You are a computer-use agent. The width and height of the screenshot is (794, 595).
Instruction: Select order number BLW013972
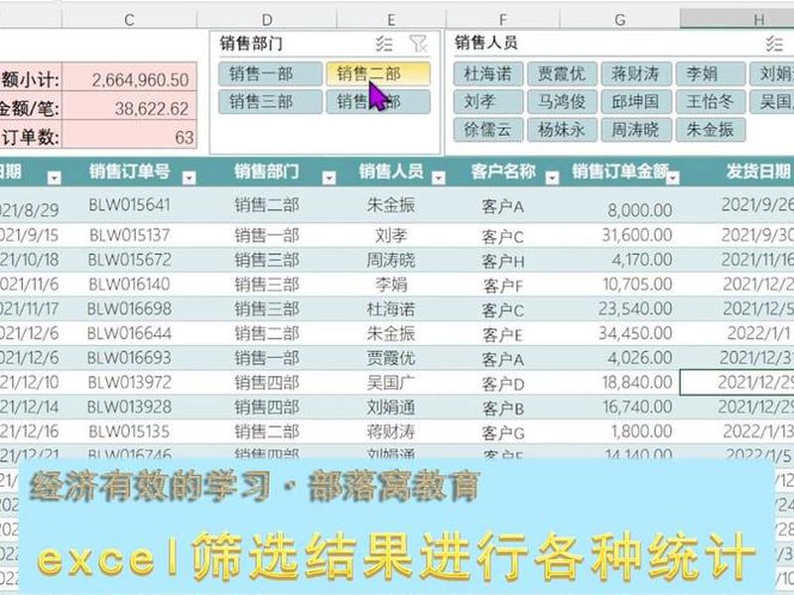[129, 383]
